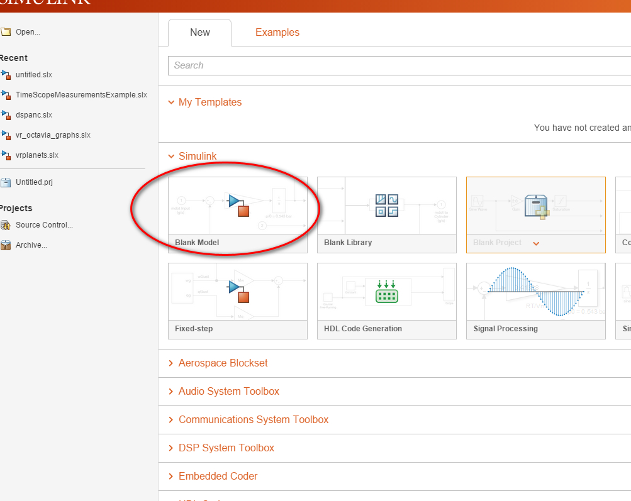Open recent file TimeScopeMeasurementsExample.slx
The image size is (631, 501).
tap(81, 95)
